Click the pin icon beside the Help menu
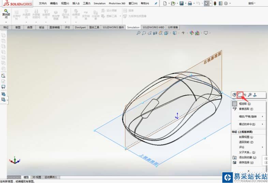Image resolution: width=268 pixels, height=183 pixels. pyautogui.click(x=156, y=3)
